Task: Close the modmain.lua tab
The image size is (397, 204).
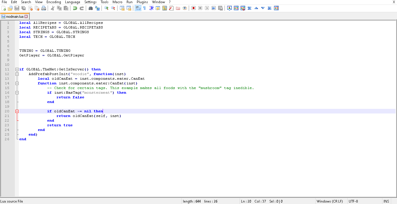Action: click(26, 17)
